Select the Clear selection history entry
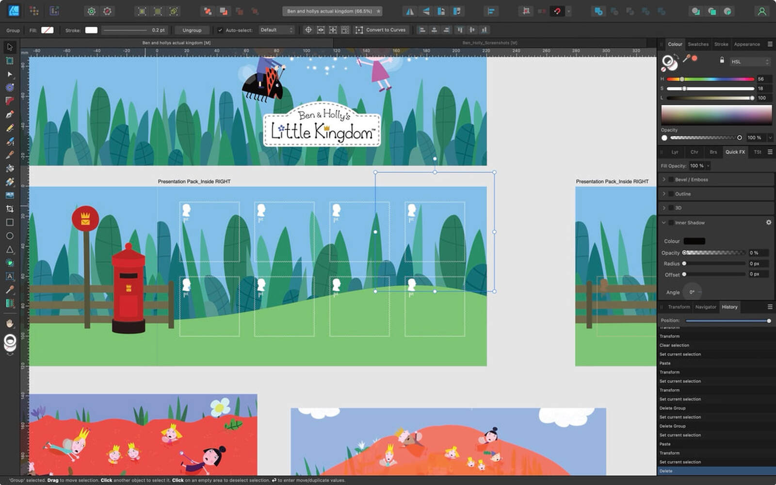 (x=716, y=345)
